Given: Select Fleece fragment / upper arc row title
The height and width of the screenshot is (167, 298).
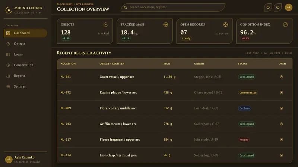Looking at the screenshot, I should (x=120, y=140).
